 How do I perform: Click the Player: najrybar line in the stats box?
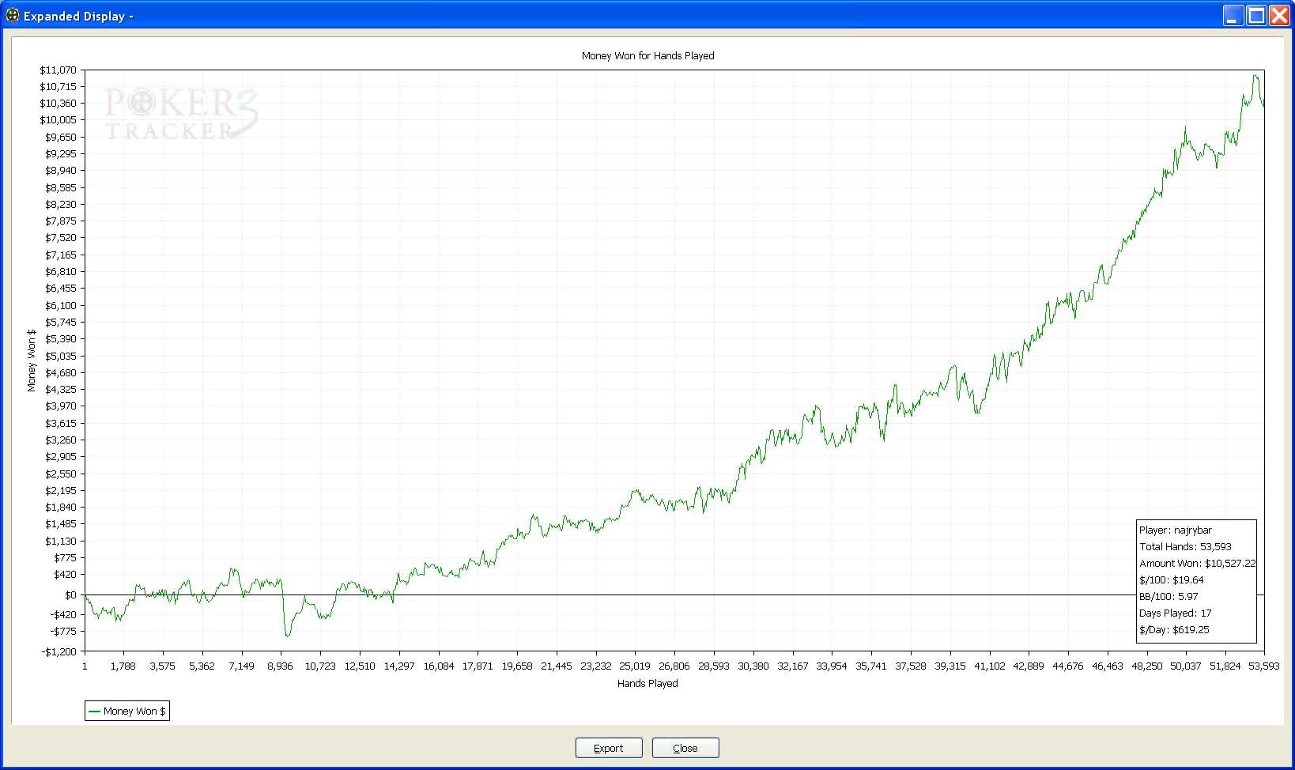point(1175,530)
